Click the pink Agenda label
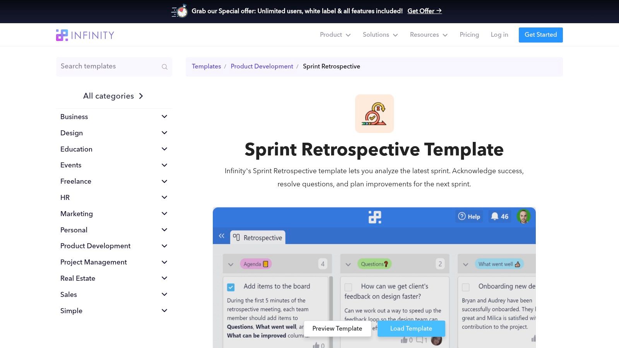 (x=256, y=264)
